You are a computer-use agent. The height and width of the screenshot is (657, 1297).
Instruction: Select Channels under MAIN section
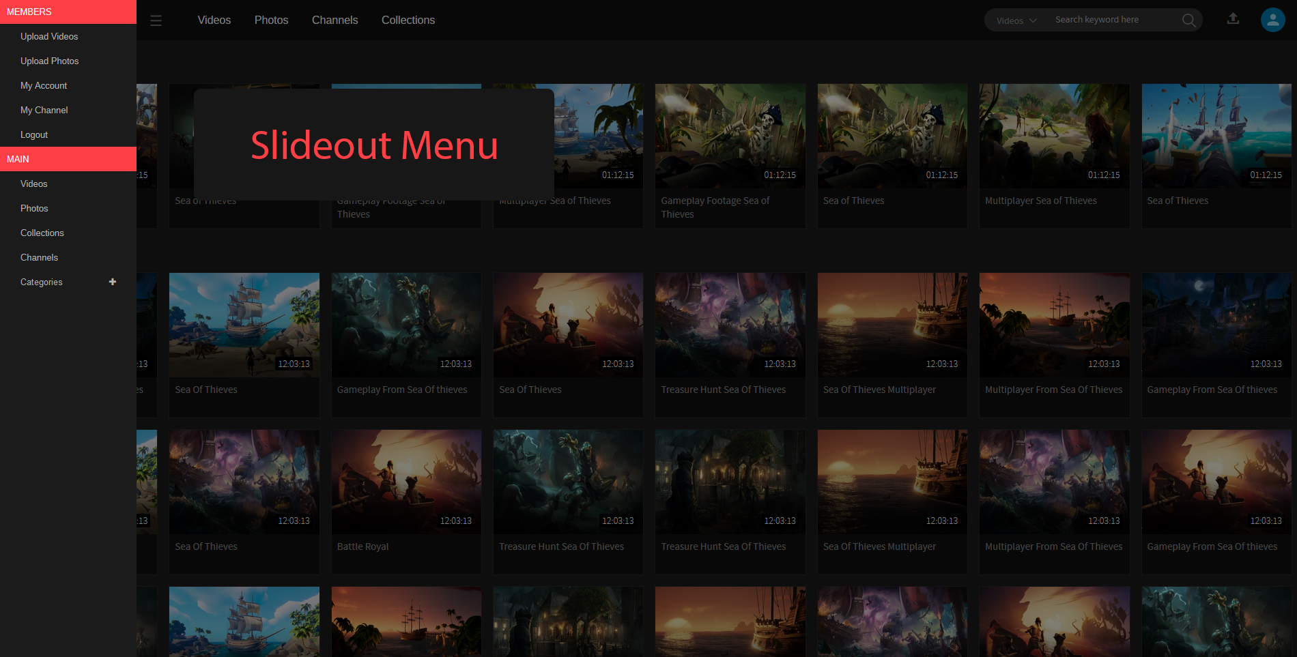click(x=68, y=257)
